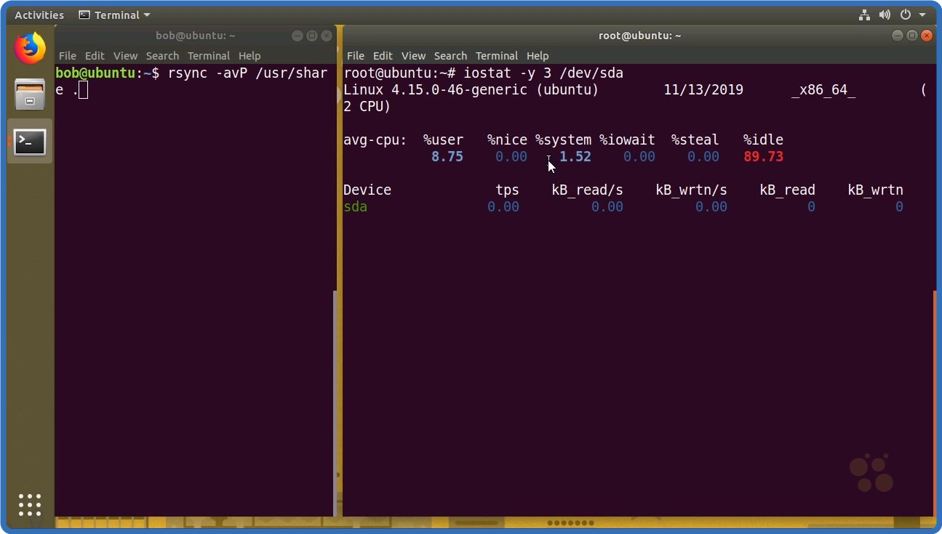Click the root@ubuntu window title bar
The width and height of the screenshot is (942, 534).
pyautogui.click(x=639, y=36)
